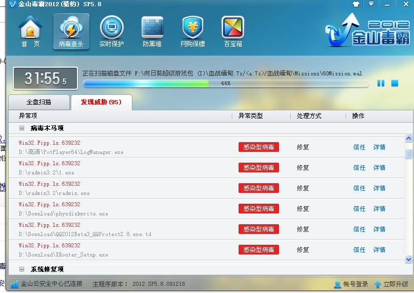Select path D:\radmin3.2\1.exe
This screenshot has width=414, height=293.
47,173
